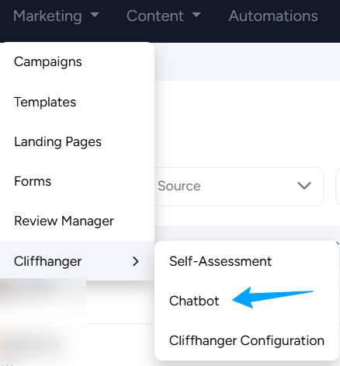The height and width of the screenshot is (366, 340).
Task: Select Self-Assessment in the Cliffhanger submenu
Action: click(x=246, y=261)
